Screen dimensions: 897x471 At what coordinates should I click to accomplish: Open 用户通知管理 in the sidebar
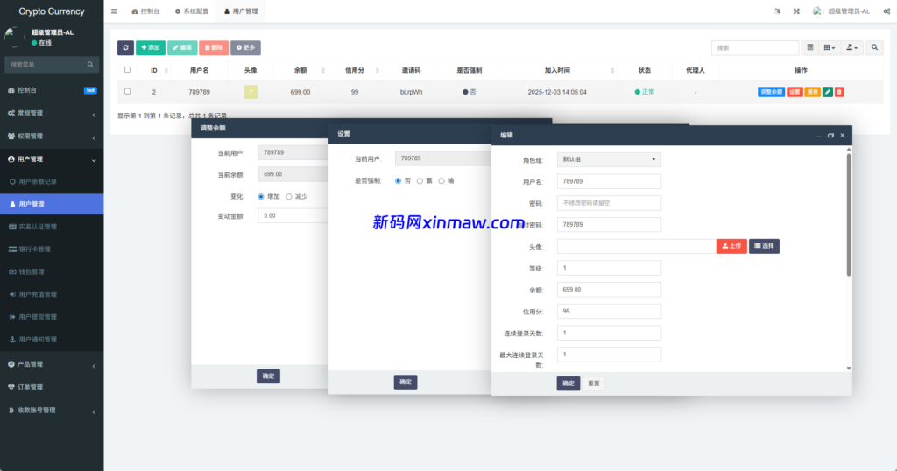coord(38,340)
